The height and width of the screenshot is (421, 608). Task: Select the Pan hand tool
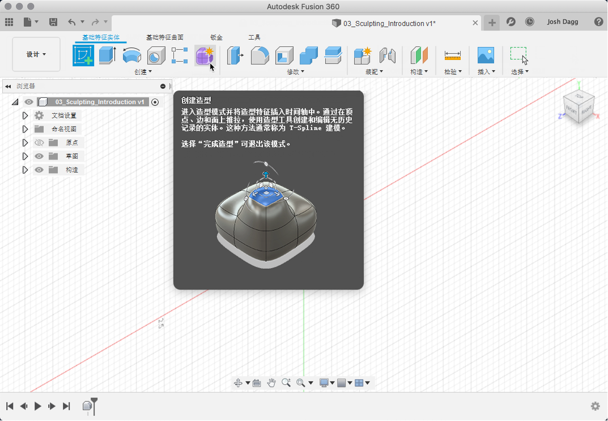pyautogui.click(x=271, y=383)
